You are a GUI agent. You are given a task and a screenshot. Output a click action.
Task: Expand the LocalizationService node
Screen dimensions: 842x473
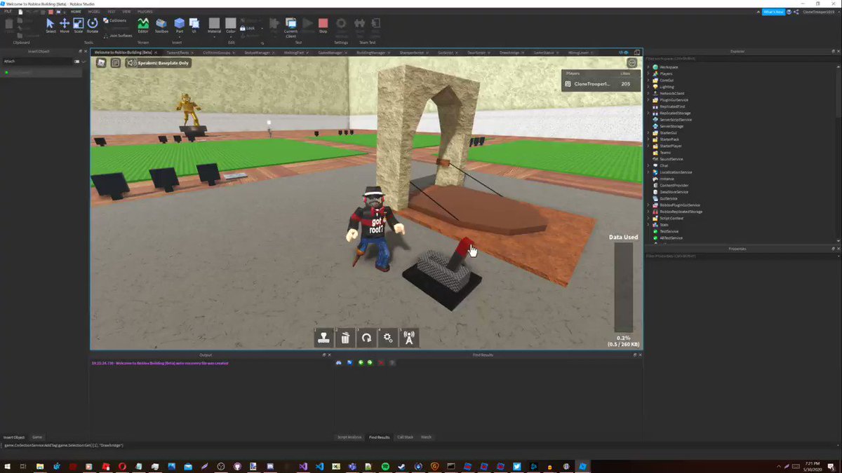click(648, 172)
